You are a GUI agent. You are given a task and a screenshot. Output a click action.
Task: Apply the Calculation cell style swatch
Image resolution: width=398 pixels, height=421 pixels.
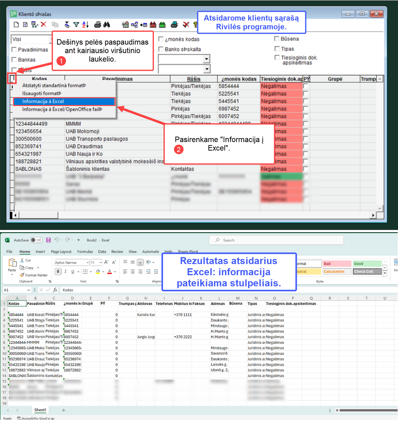click(x=337, y=272)
